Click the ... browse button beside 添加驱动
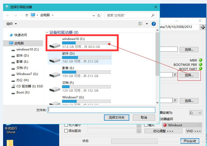 [x=139, y=131]
